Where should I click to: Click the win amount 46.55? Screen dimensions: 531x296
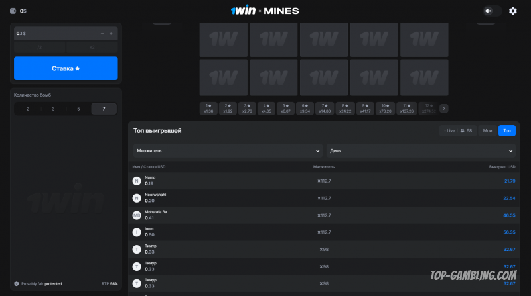pos(509,215)
